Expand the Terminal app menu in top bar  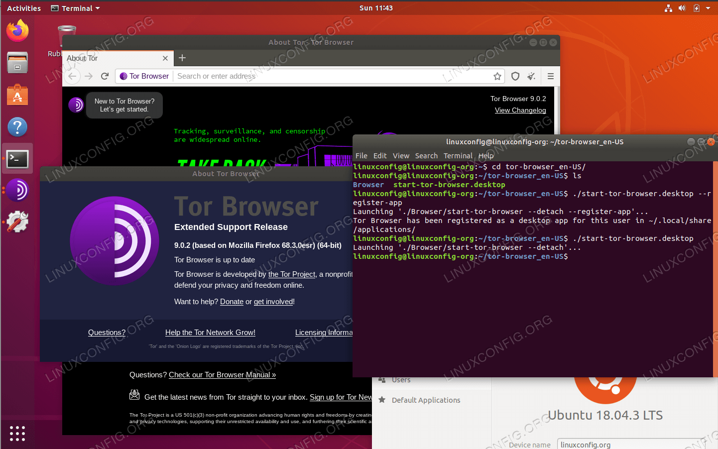tap(76, 8)
